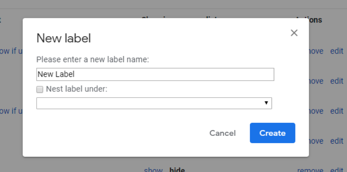Screen dimensions: 347x172
Task: Click the remove link in the bottom row
Action: coord(310,170)
